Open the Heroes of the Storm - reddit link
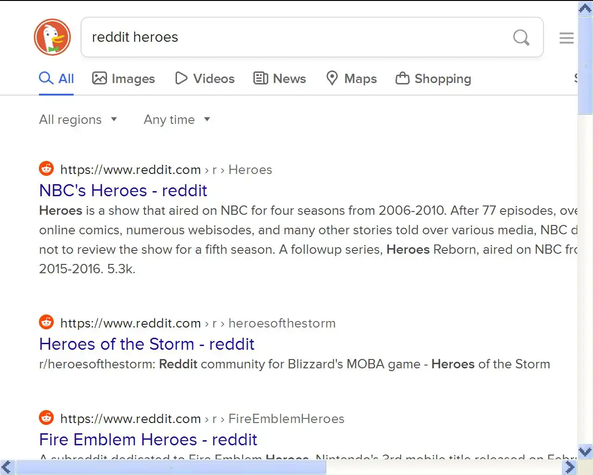This screenshot has height=475, width=593. pos(147,344)
